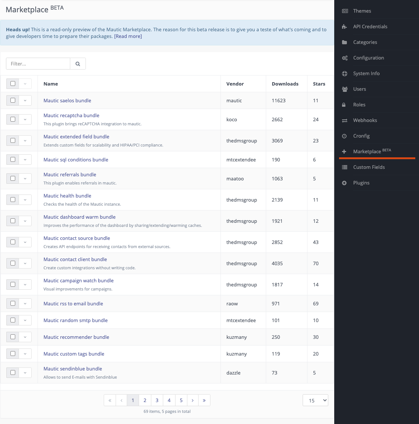The height and width of the screenshot is (424, 419).
Task: Open Custom Fields in the sidebar menu
Action: click(369, 167)
